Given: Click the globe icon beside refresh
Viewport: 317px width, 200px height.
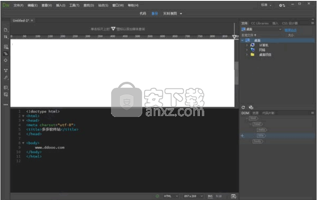Looking at the screenshot, I should click(251, 108).
